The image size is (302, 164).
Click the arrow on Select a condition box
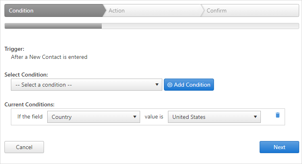157,85
